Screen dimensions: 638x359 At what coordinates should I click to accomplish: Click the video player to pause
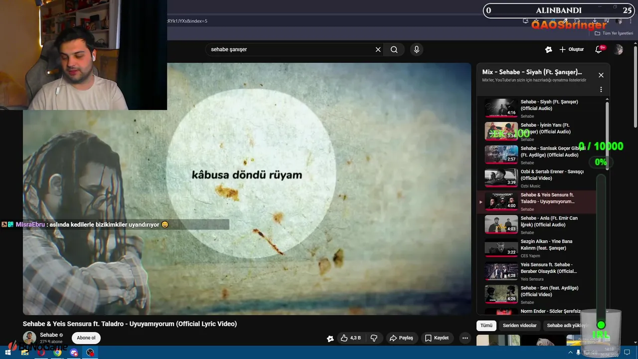pyautogui.click(x=247, y=188)
